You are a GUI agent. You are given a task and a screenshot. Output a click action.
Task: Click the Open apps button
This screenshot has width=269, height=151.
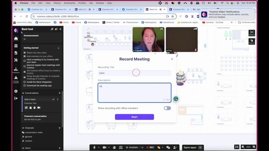[x=193, y=147]
